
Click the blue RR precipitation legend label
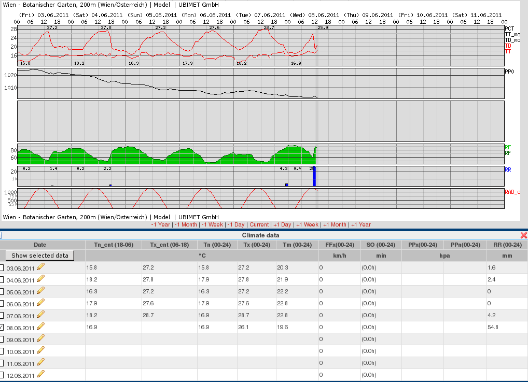click(508, 169)
